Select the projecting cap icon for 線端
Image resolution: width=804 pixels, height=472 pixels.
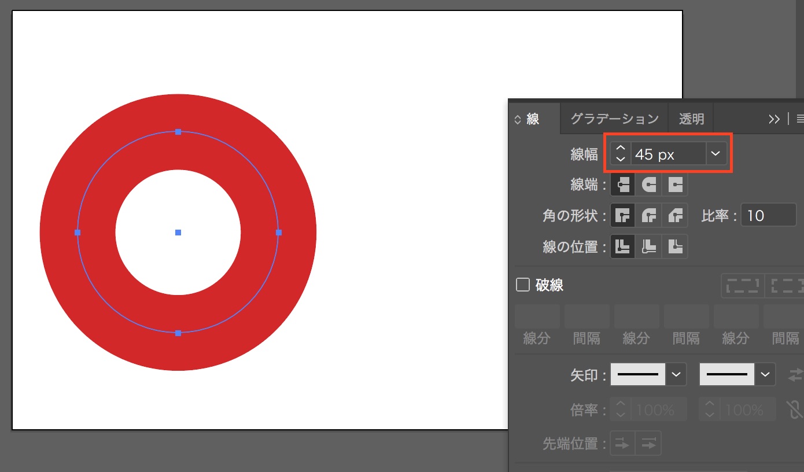tap(675, 185)
